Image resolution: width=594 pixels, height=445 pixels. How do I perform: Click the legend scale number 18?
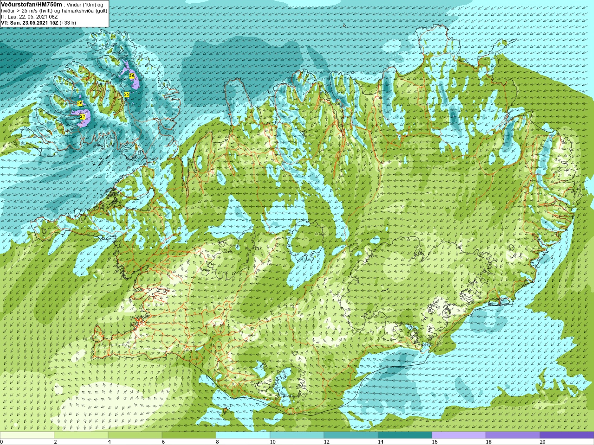(489, 442)
